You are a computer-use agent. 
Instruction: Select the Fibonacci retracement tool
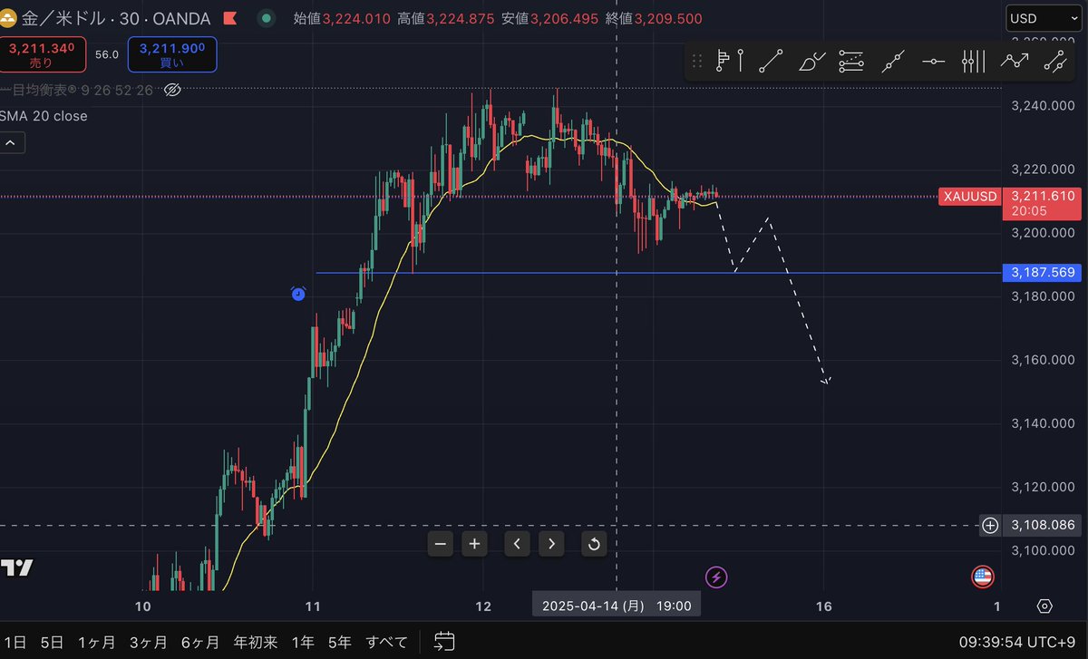point(851,62)
